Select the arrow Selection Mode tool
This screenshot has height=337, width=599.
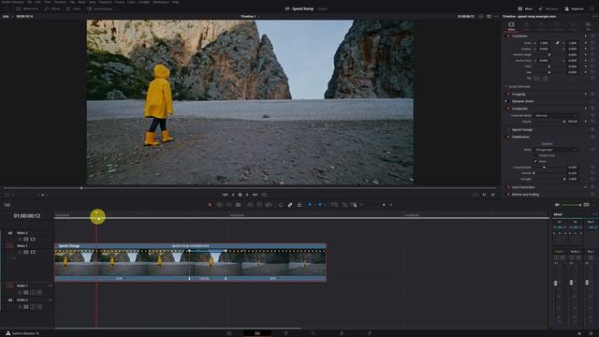(x=210, y=205)
